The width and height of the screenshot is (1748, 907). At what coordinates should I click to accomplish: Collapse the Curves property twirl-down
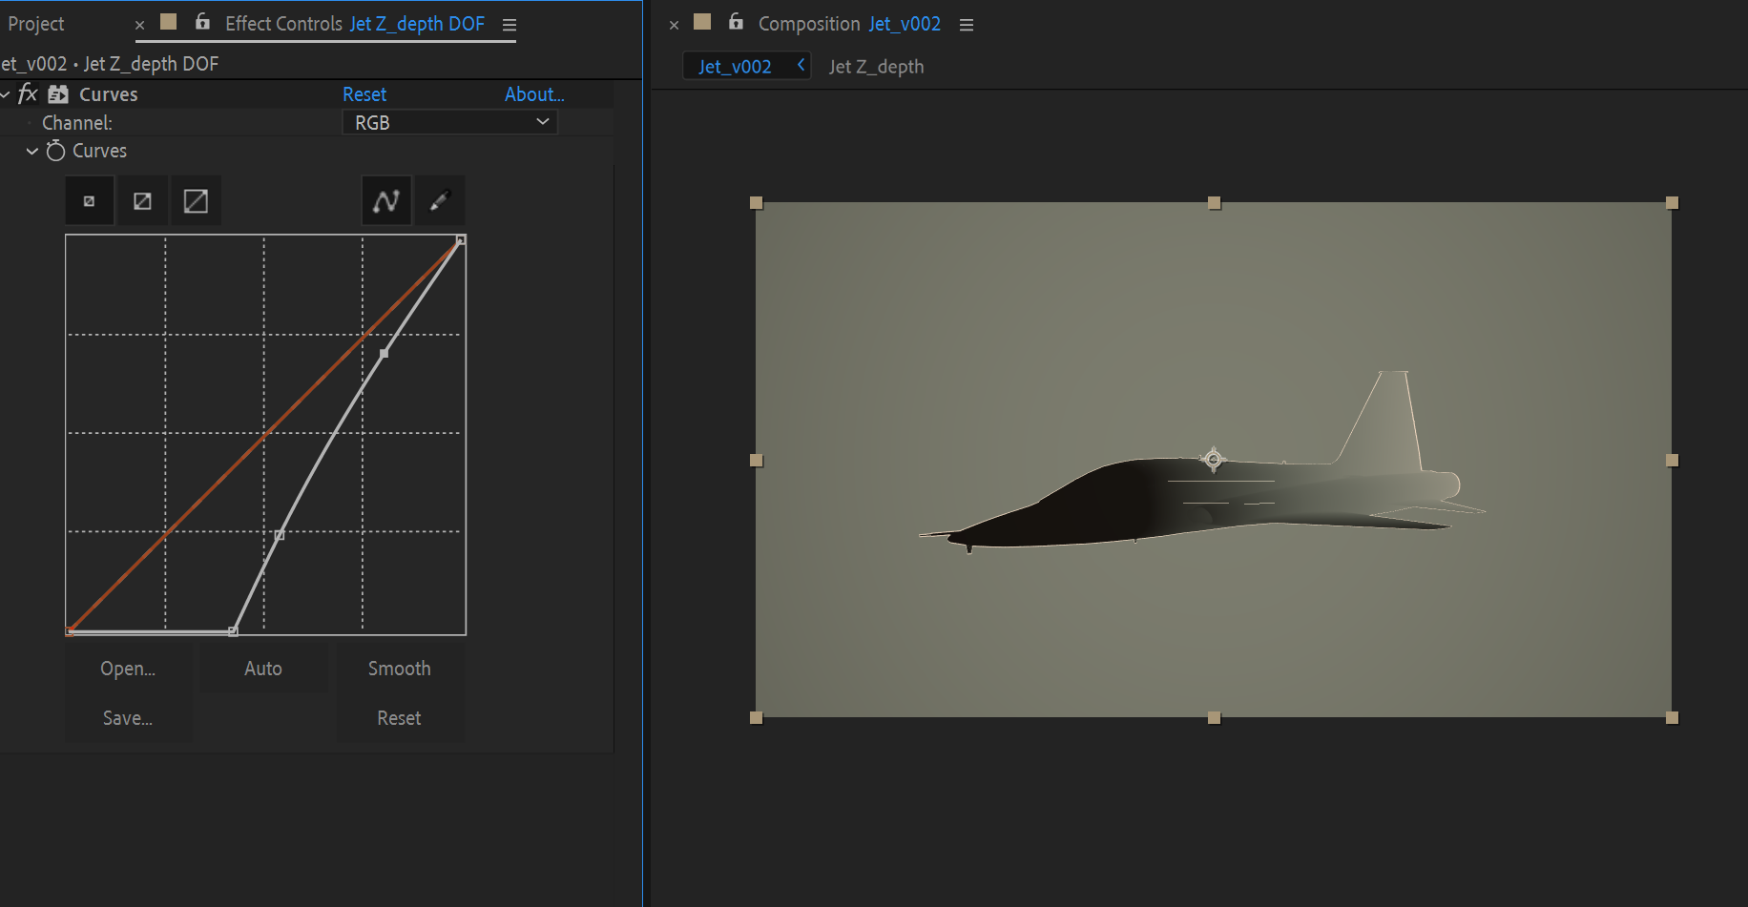click(32, 151)
